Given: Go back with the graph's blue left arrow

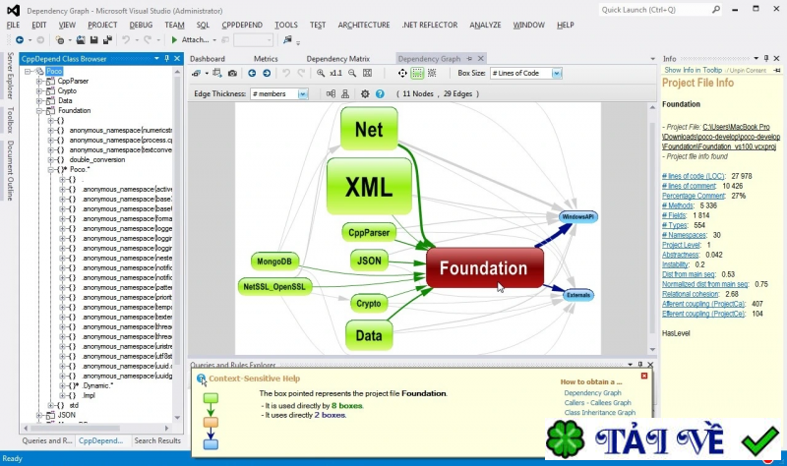Looking at the screenshot, I should click(252, 73).
